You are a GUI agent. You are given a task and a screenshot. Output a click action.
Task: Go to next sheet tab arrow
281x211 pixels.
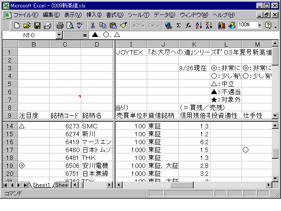click(18, 185)
